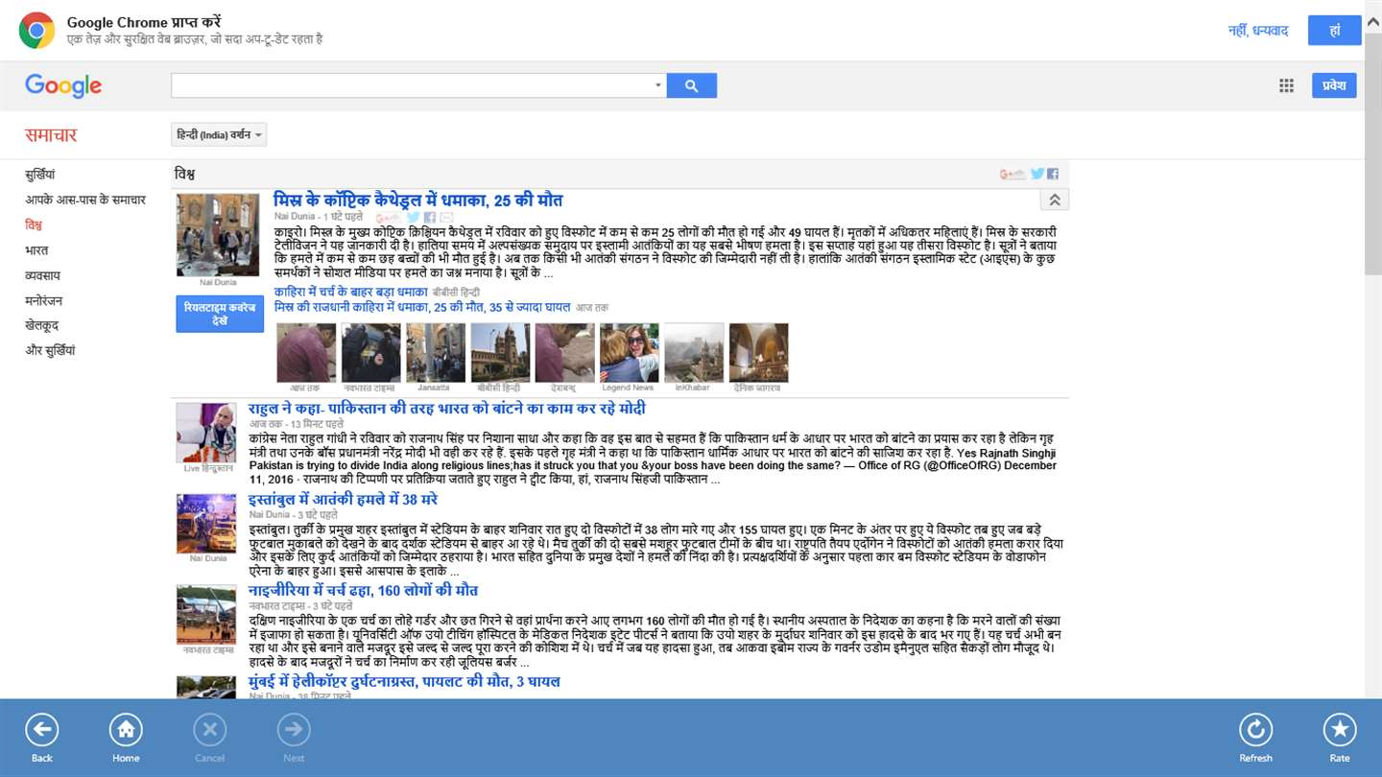The image size is (1382, 777).
Task: Open the Legend News thumbnail image
Action: tap(630, 353)
